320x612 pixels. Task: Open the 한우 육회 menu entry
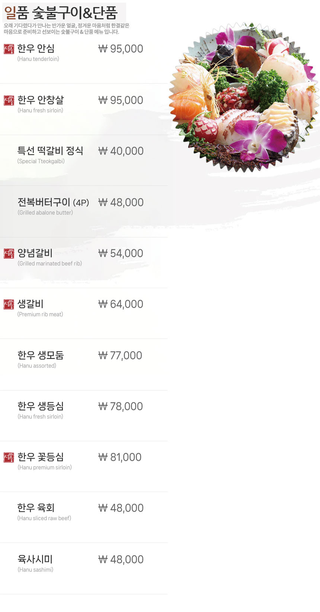(36, 508)
